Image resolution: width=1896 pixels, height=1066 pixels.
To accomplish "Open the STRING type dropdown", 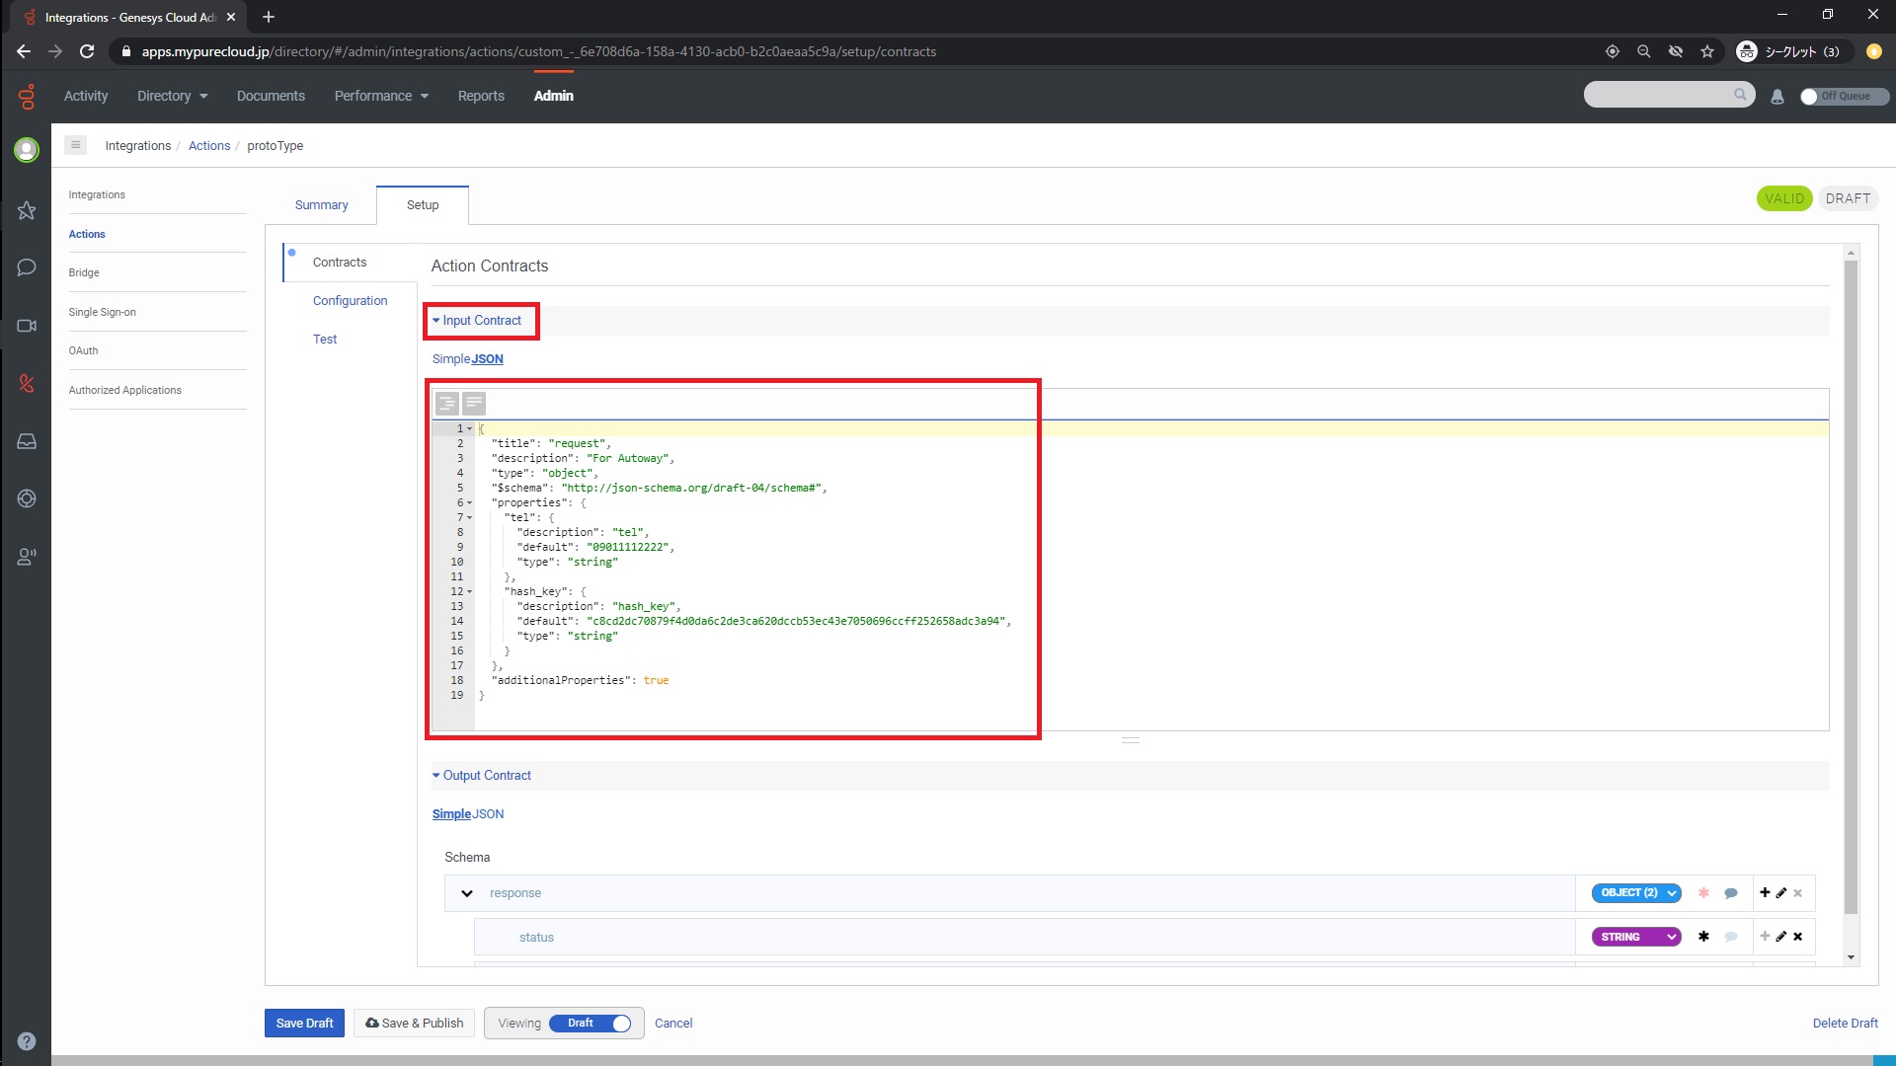I will coord(1636,937).
